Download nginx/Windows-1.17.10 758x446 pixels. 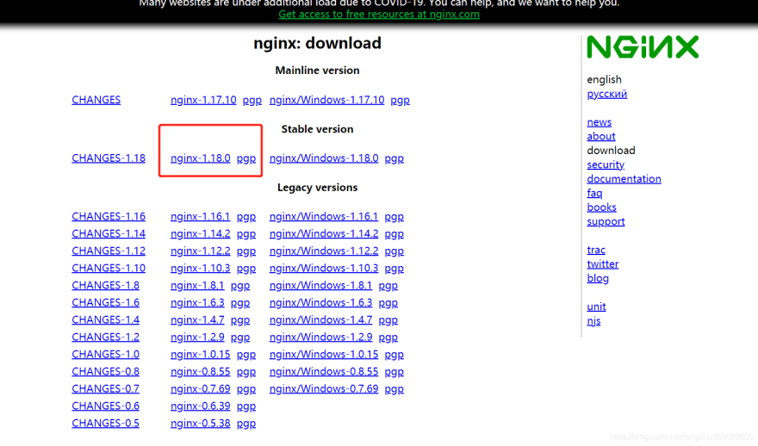pyautogui.click(x=326, y=100)
